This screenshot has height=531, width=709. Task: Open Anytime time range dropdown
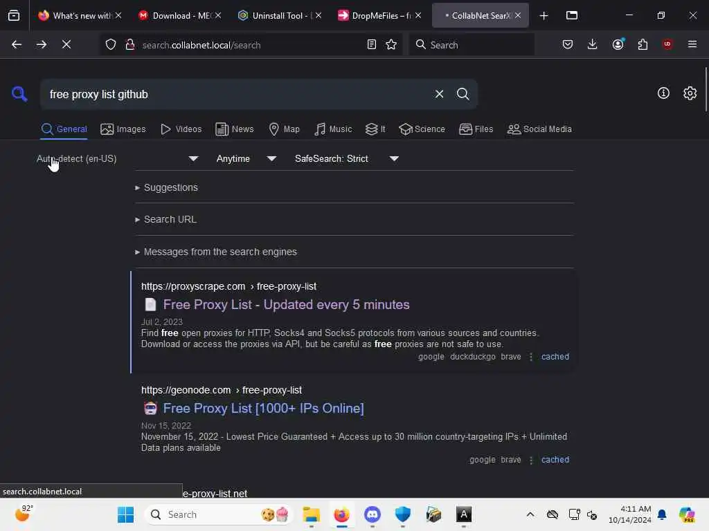click(x=246, y=158)
